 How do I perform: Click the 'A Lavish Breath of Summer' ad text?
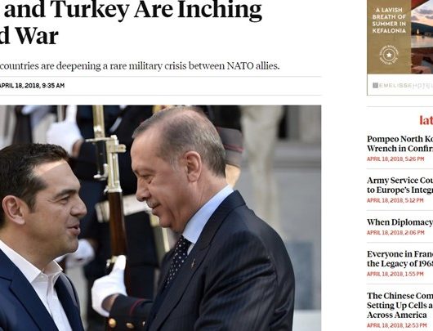pyautogui.click(x=389, y=20)
